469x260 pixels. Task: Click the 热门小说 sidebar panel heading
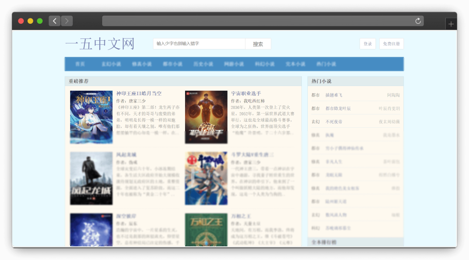pyautogui.click(x=321, y=81)
